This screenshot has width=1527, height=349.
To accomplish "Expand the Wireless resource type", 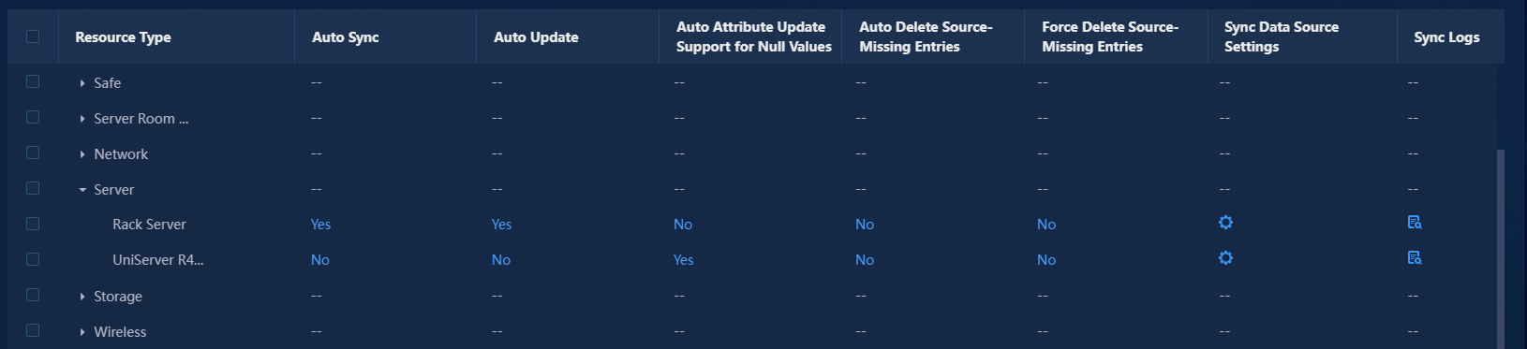I will tap(82, 332).
